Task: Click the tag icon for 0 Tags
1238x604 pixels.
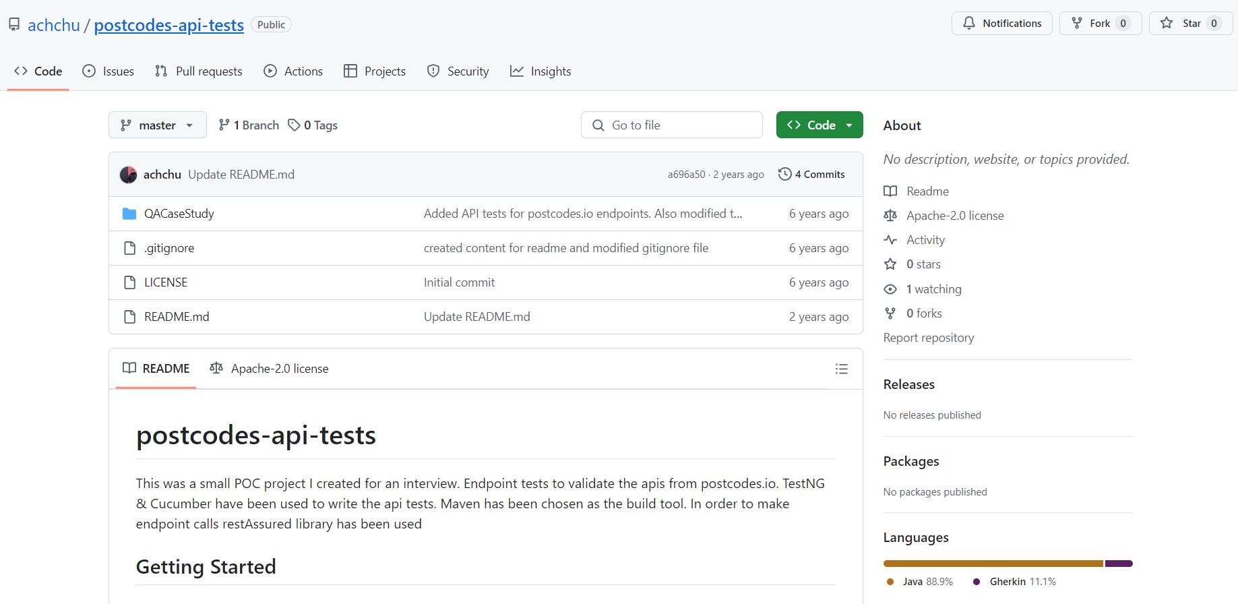Action: point(294,125)
